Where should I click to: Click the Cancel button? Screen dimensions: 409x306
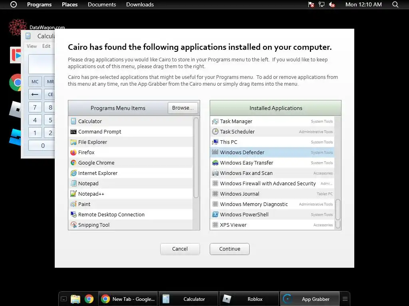[180, 249]
